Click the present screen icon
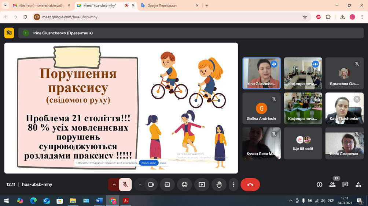 (202, 185)
